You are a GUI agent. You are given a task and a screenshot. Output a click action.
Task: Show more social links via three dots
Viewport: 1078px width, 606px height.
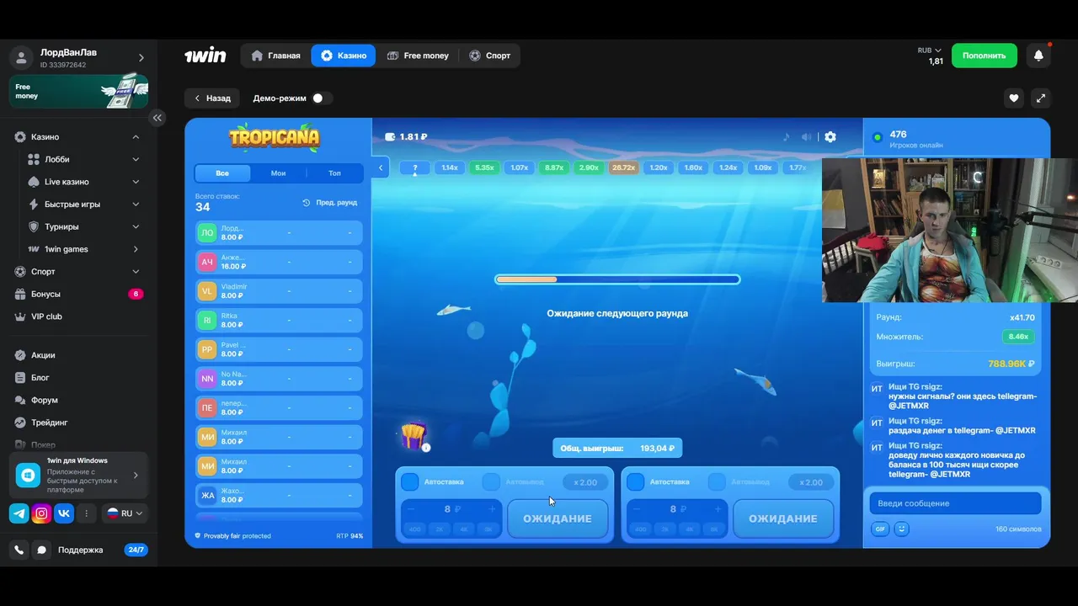(x=86, y=513)
